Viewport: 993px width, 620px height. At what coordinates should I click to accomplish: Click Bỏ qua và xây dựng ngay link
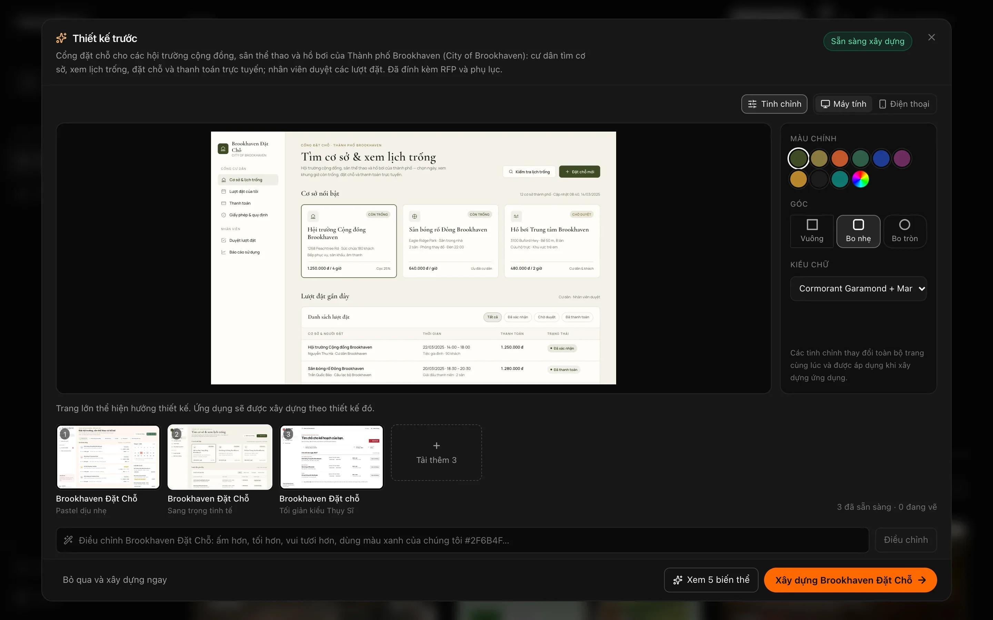point(115,580)
